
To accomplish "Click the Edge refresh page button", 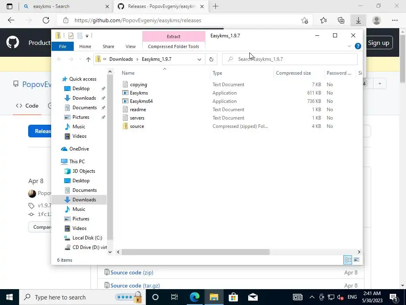I will (x=46, y=20).
